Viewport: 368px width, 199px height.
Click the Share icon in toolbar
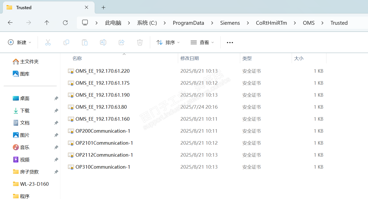pyautogui.click(x=121, y=42)
